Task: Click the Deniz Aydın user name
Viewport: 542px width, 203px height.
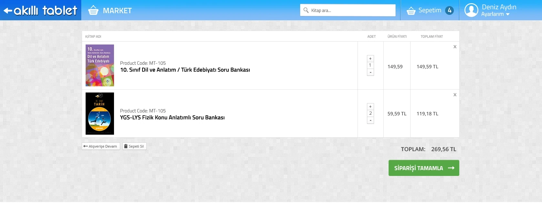Action: (x=499, y=7)
